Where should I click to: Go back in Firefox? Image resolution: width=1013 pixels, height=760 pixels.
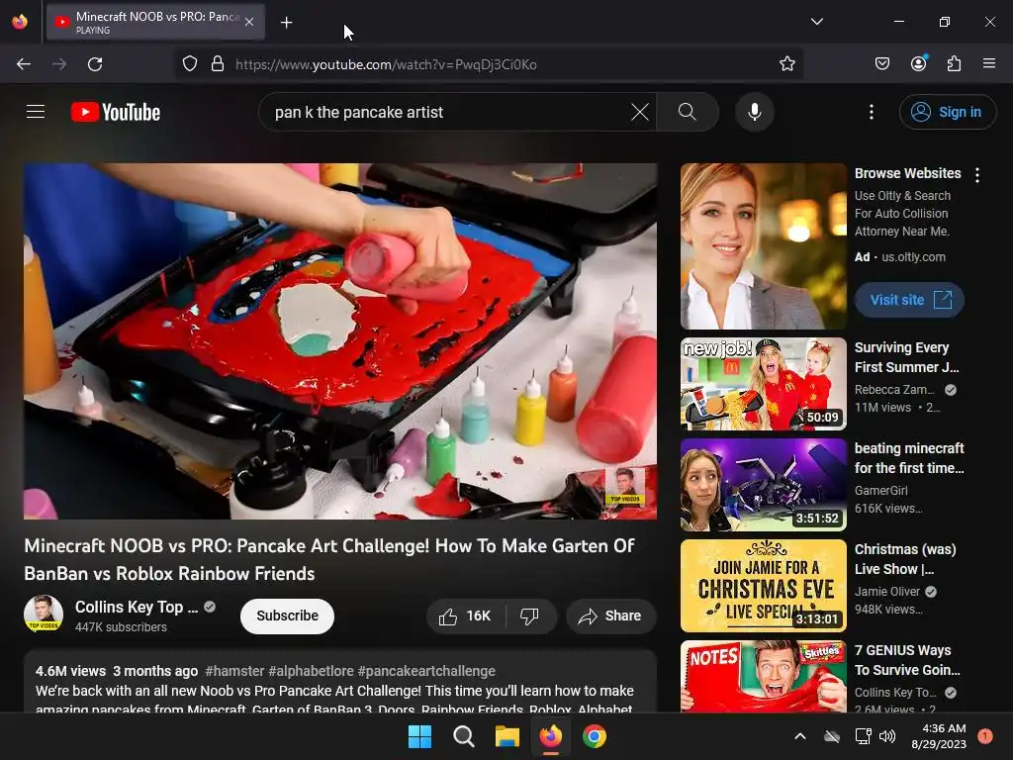(x=24, y=64)
